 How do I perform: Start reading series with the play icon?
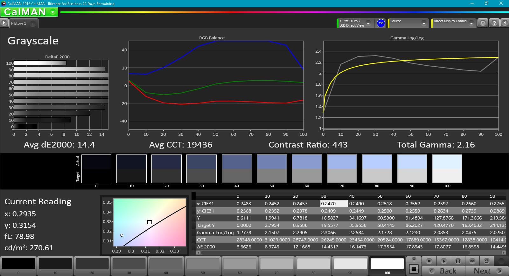[444, 261]
